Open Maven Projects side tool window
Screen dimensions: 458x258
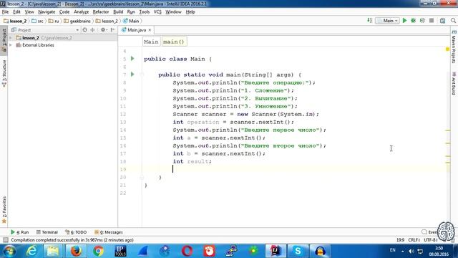pos(454,47)
